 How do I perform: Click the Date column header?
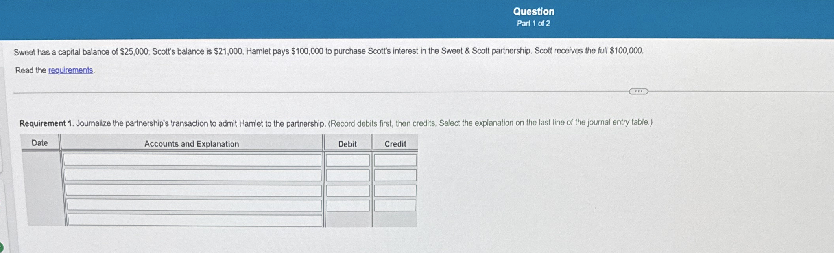coord(39,143)
